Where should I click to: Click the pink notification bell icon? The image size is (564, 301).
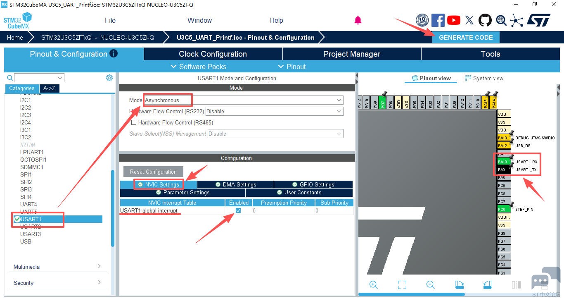(x=358, y=20)
